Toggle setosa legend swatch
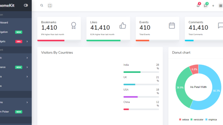Viewport: 223px width, 125px height. pos(180,120)
